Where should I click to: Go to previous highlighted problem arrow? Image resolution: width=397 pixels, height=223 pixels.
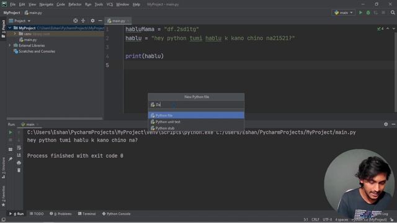click(x=388, y=28)
